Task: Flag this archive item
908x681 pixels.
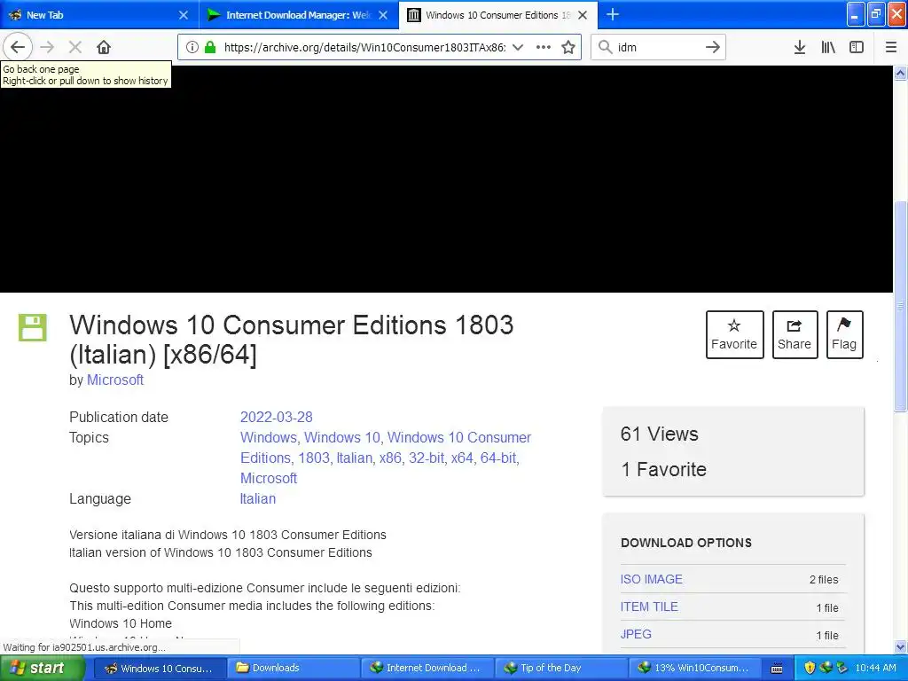Action: coord(844,334)
